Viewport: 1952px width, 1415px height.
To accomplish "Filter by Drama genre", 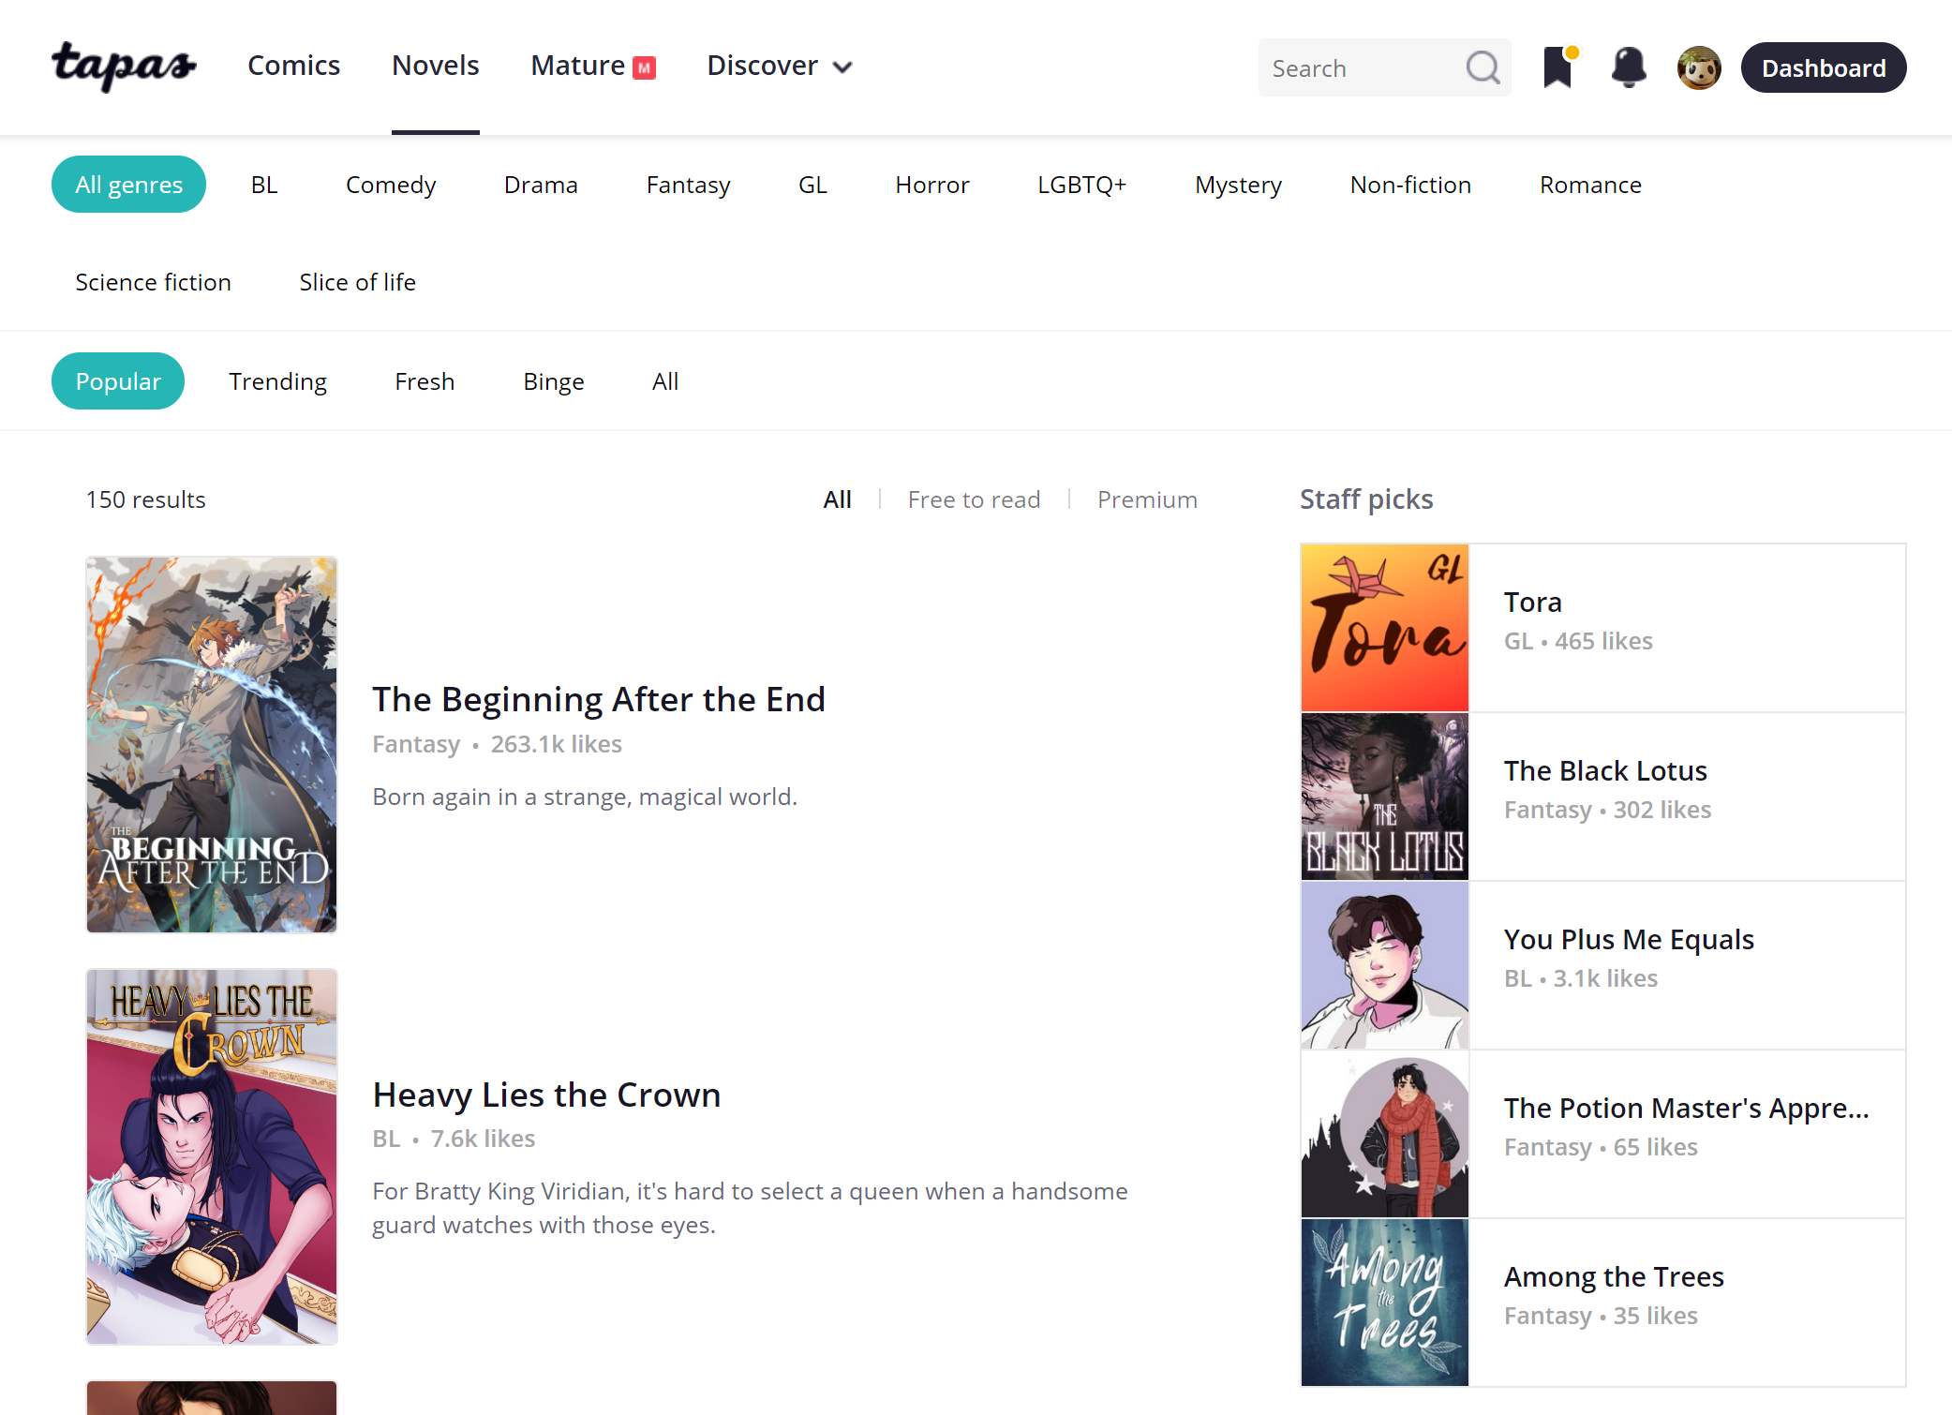I will pyautogui.click(x=541, y=185).
